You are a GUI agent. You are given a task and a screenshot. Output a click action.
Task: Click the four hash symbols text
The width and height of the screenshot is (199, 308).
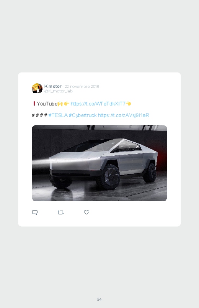click(x=39, y=115)
